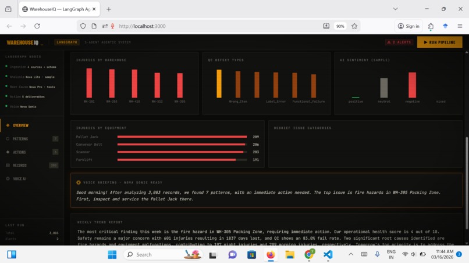Click the Patterns circle icon
Viewport: 469px width, 263px height.
click(8, 139)
